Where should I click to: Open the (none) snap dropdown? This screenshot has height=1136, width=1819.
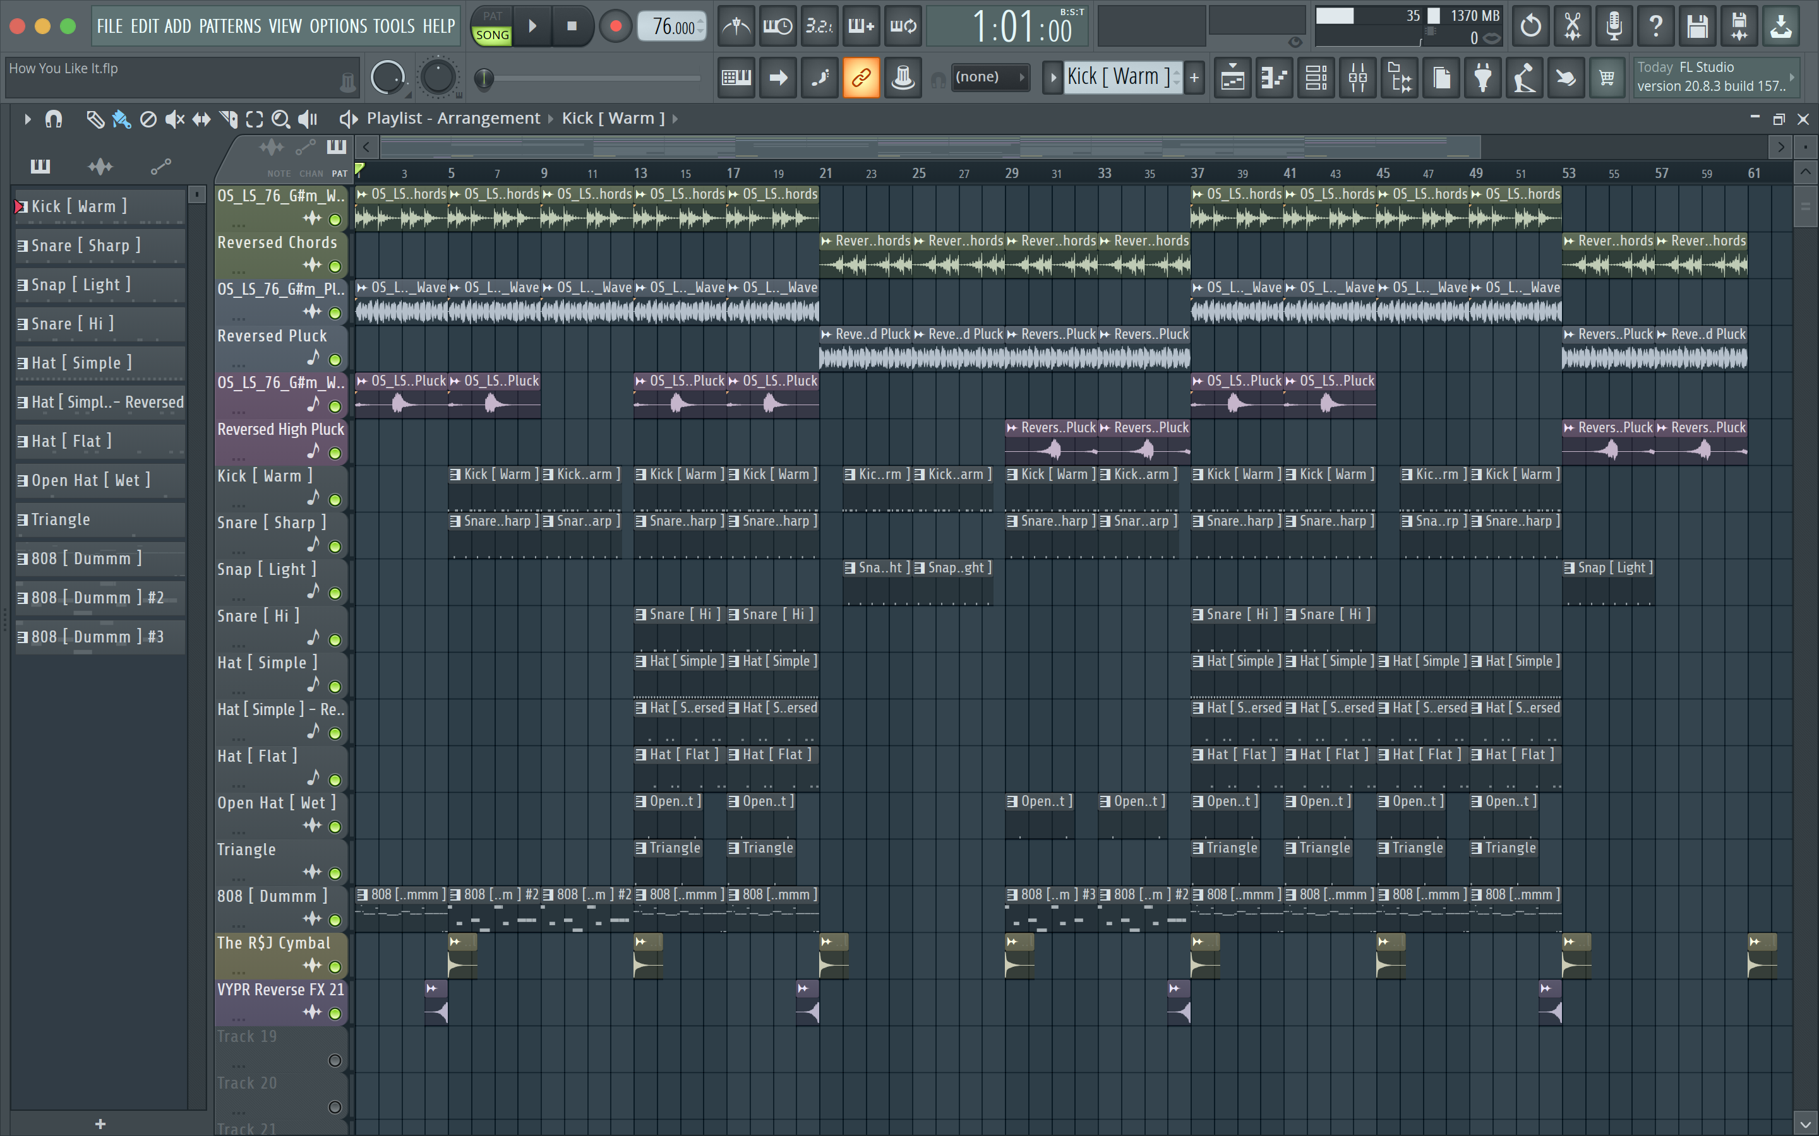pos(990,78)
